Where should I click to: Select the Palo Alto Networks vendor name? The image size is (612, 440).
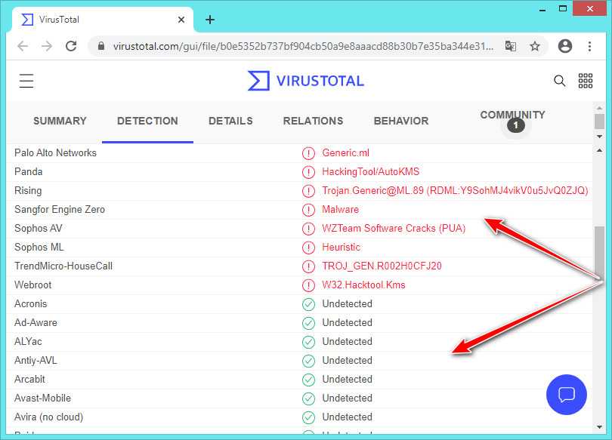pos(55,152)
